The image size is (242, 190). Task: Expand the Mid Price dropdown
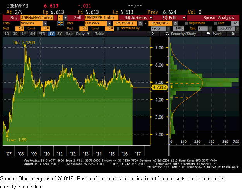click(x=45, y=24)
